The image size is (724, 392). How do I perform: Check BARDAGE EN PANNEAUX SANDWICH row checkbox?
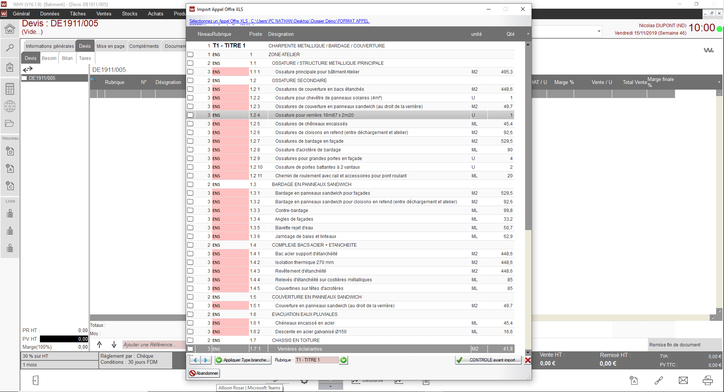[x=191, y=185]
